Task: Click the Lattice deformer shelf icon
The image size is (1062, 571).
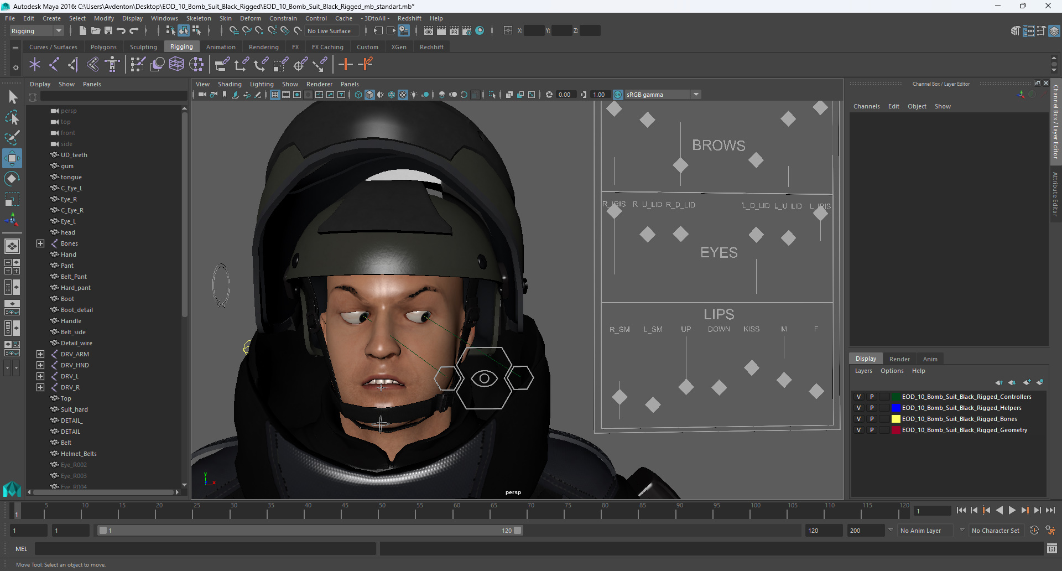Action: (x=176, y=65)
